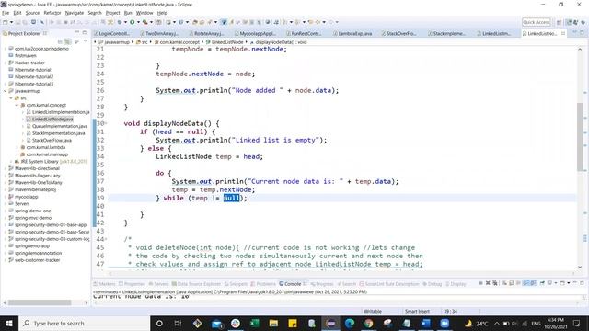Open the File menu

(6, 13)
